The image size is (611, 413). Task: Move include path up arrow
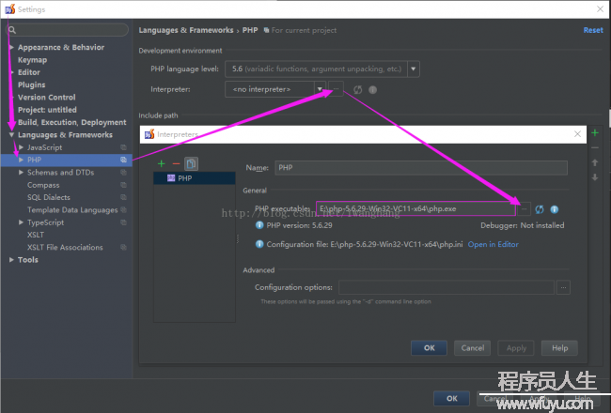(x=595, y=162)
